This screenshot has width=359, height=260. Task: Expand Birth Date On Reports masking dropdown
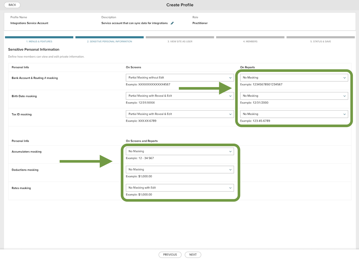(294, 96)
